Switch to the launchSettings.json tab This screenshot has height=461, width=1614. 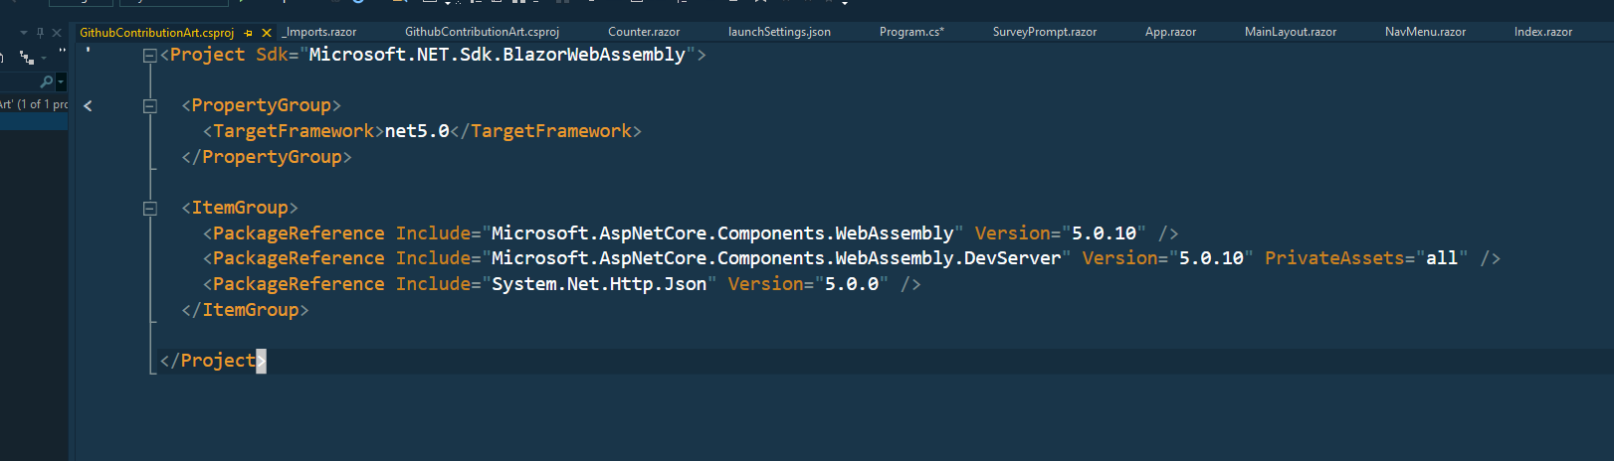coord(778,32)
